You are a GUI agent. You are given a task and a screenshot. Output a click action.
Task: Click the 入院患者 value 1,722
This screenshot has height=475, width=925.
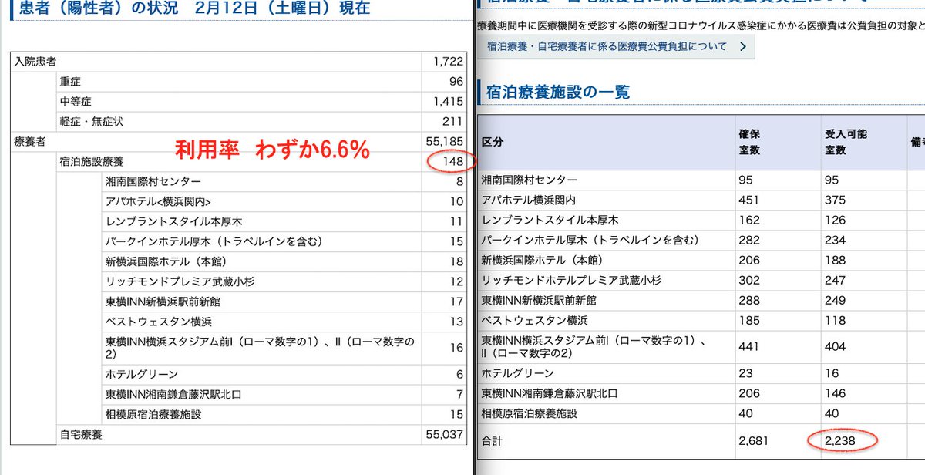(448, 61)
